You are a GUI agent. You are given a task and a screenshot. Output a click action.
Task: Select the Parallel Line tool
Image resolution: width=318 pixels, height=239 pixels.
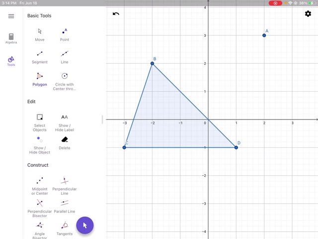pos(65,207)
